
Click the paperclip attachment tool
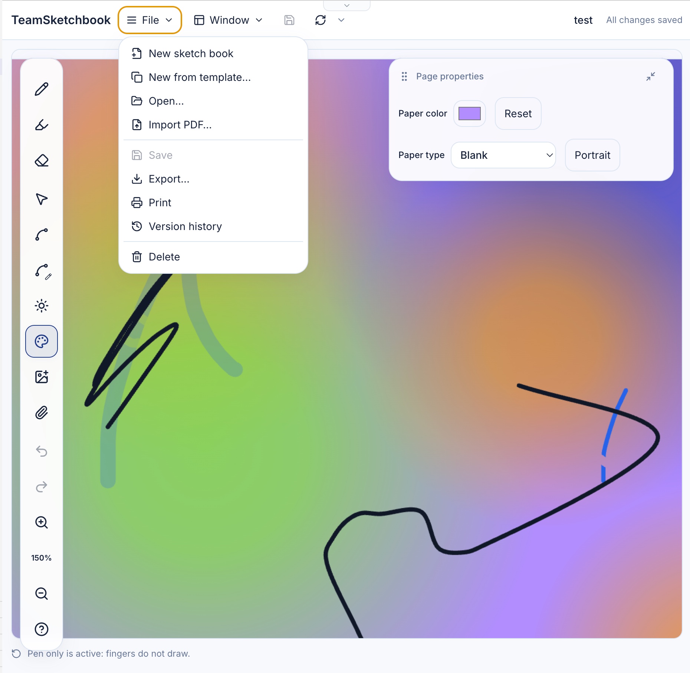42,413
